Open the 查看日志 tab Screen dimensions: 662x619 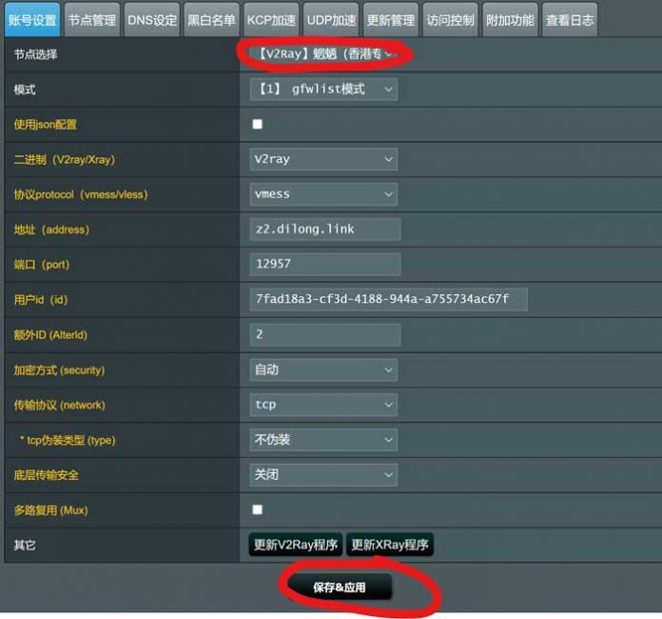coord(569,20)
